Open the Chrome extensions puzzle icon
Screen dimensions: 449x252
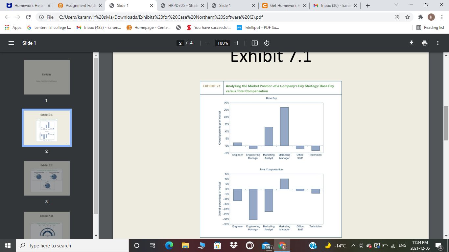click(x=421, y=17)
